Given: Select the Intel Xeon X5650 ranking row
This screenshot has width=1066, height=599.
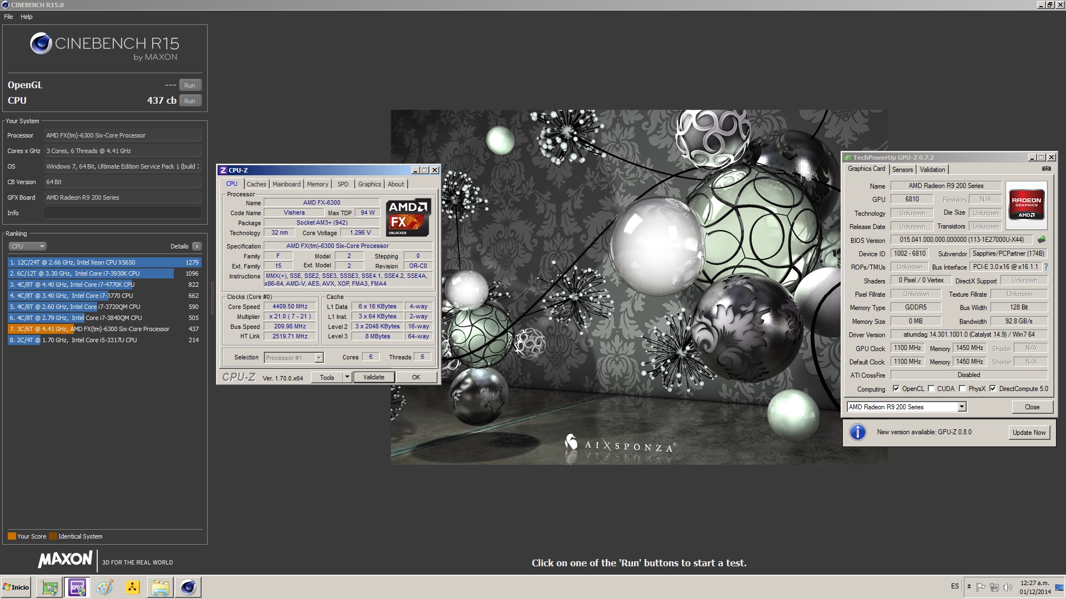Looking at the screenshot, I should tap(104, 262).
